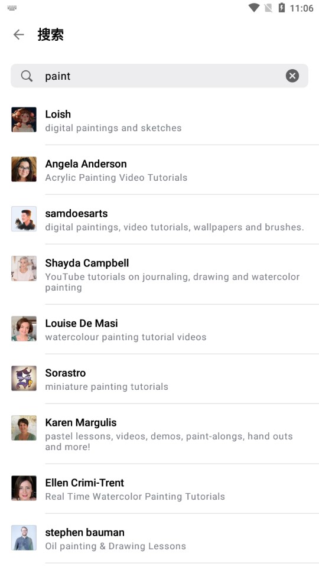Viewport: 319px width, 567px height.
Task: Open Loish avatar thumbnail
Action: [x=24, y=120]
